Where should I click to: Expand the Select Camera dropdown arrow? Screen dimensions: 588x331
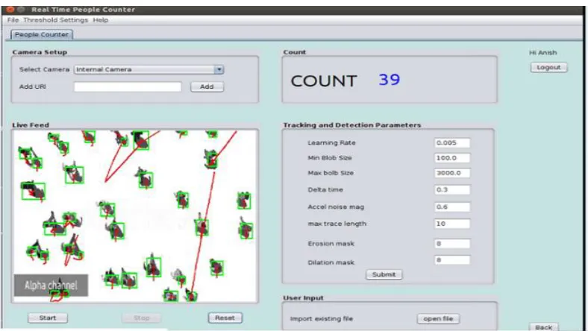[x=219, y=69]
